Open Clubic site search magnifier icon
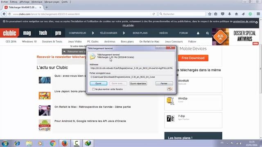Screen dimensions: 262x147 point(208,33)
